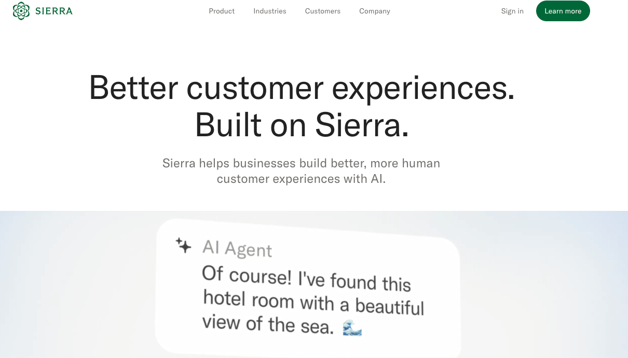Open the Industries menu
The height and width of the screenshot is (358, 628).
tap(270, 11)
